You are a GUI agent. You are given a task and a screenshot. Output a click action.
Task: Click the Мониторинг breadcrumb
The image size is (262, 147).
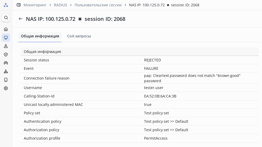coord(35,5)
